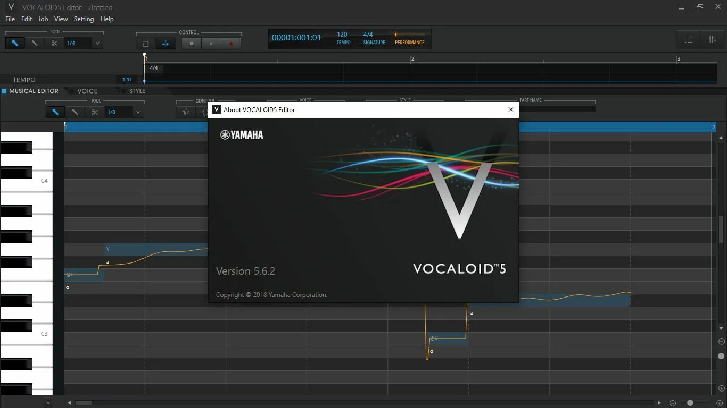Click the VOCALOID5 app icon in title bar
The height and width of the screenshot is (408, 727).
11,7
